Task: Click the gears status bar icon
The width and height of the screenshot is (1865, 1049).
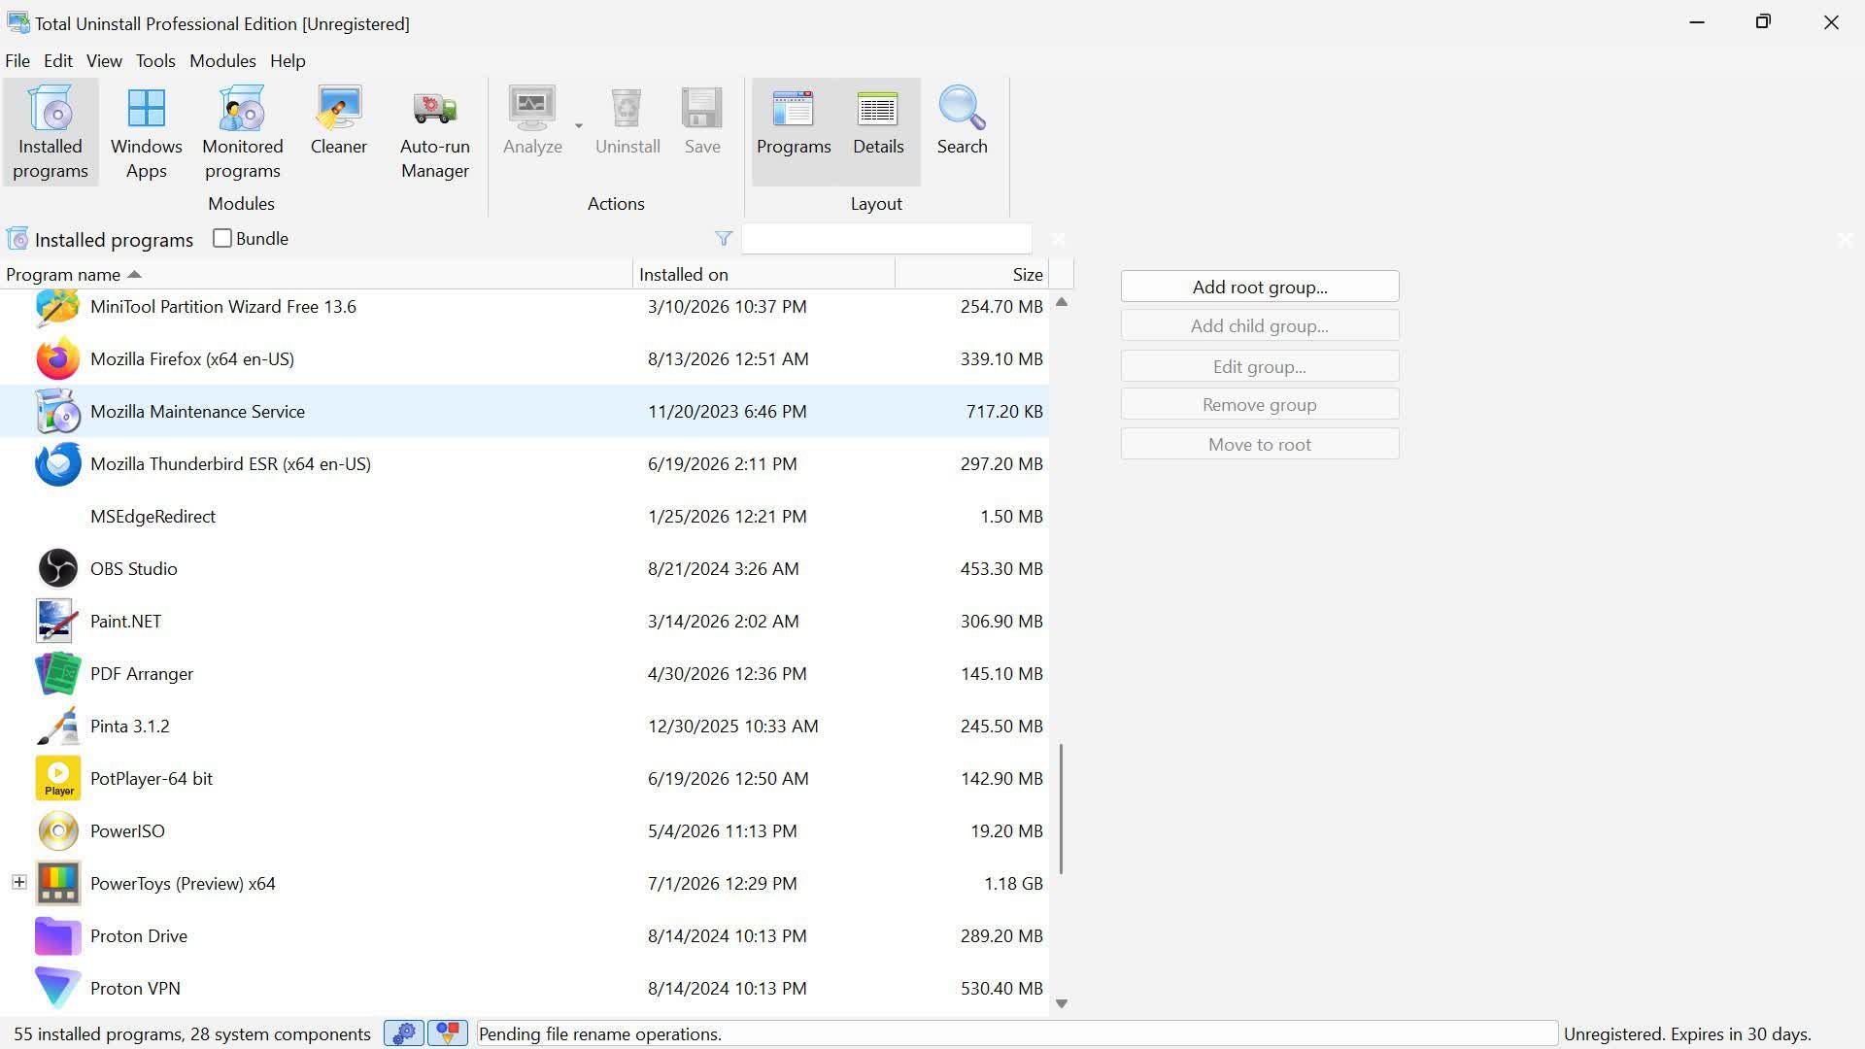Action: (x=404, y=1033)
